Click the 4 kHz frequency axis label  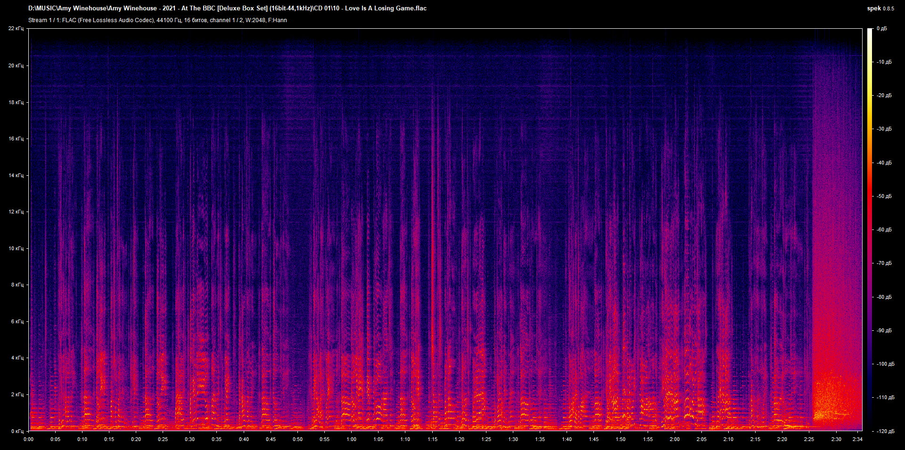point(17,358)
